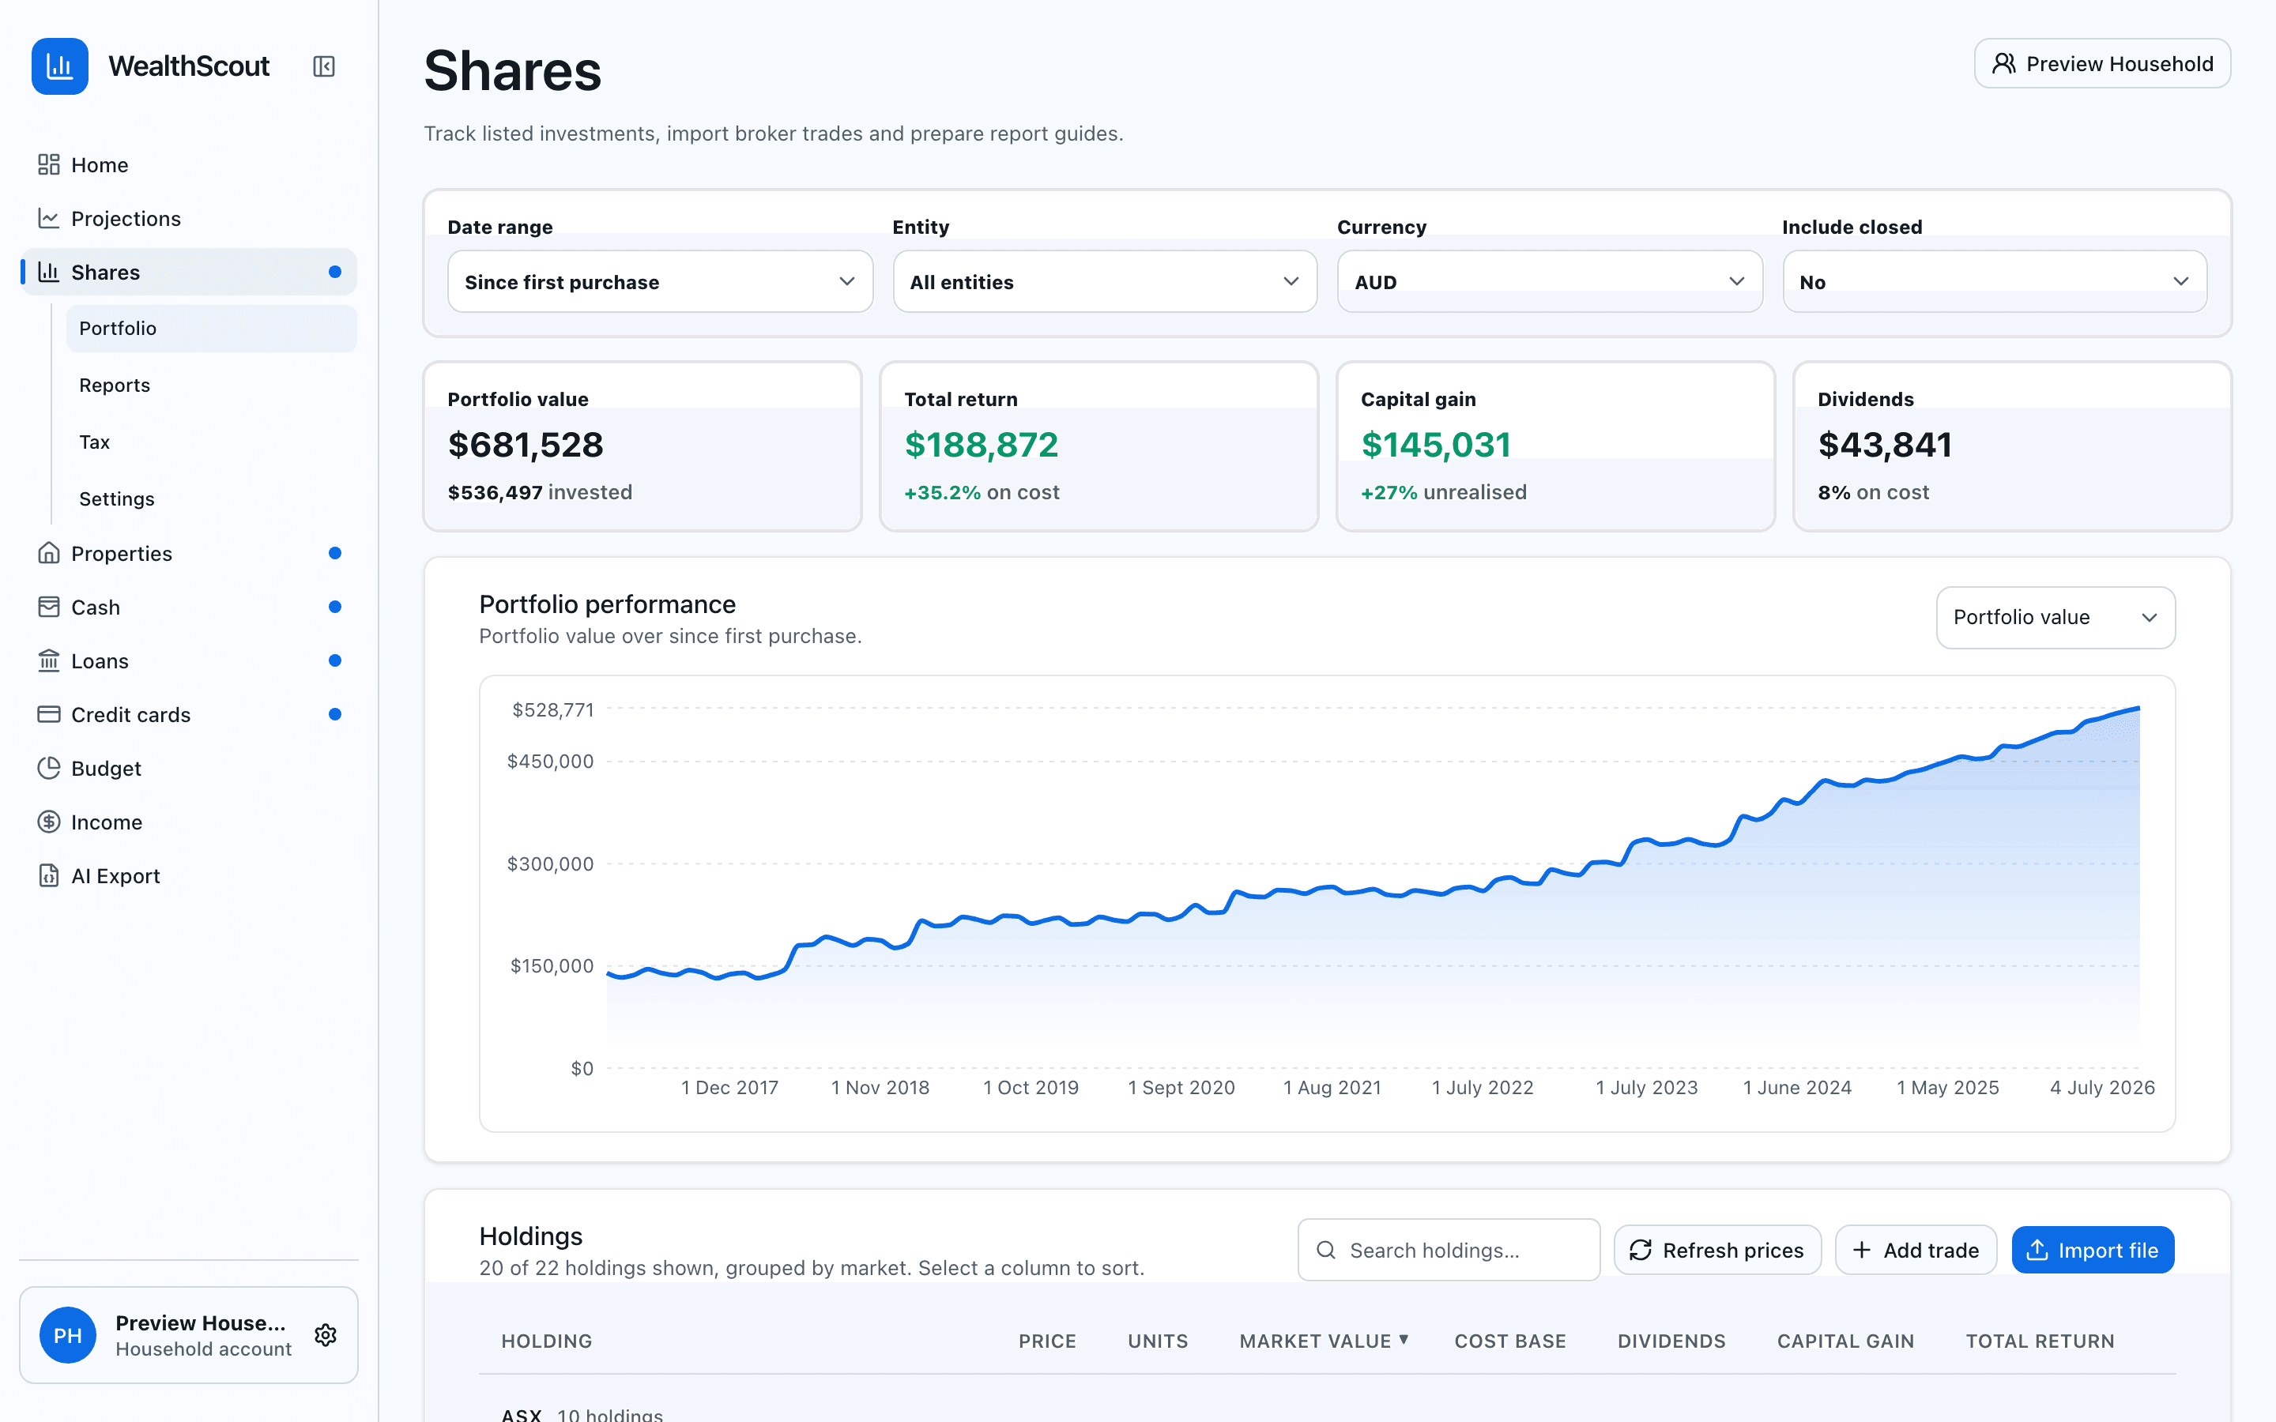2276x1422 pixels.
Task: Open the Currency dropdown
Action: click(1550, 281)
